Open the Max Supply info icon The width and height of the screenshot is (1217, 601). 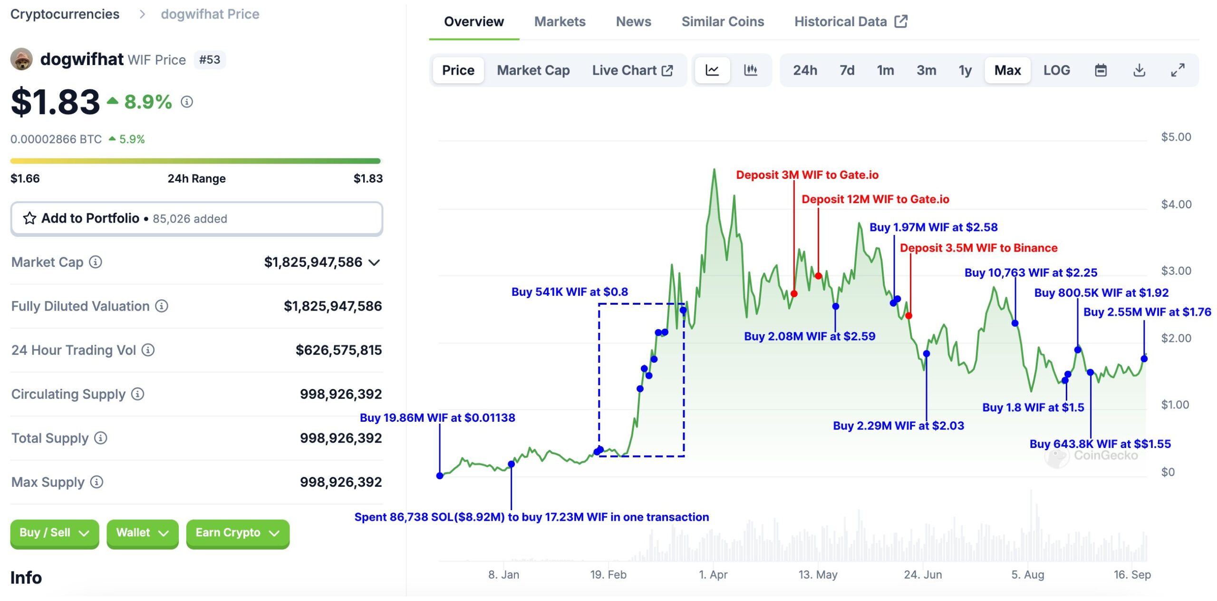97,482
